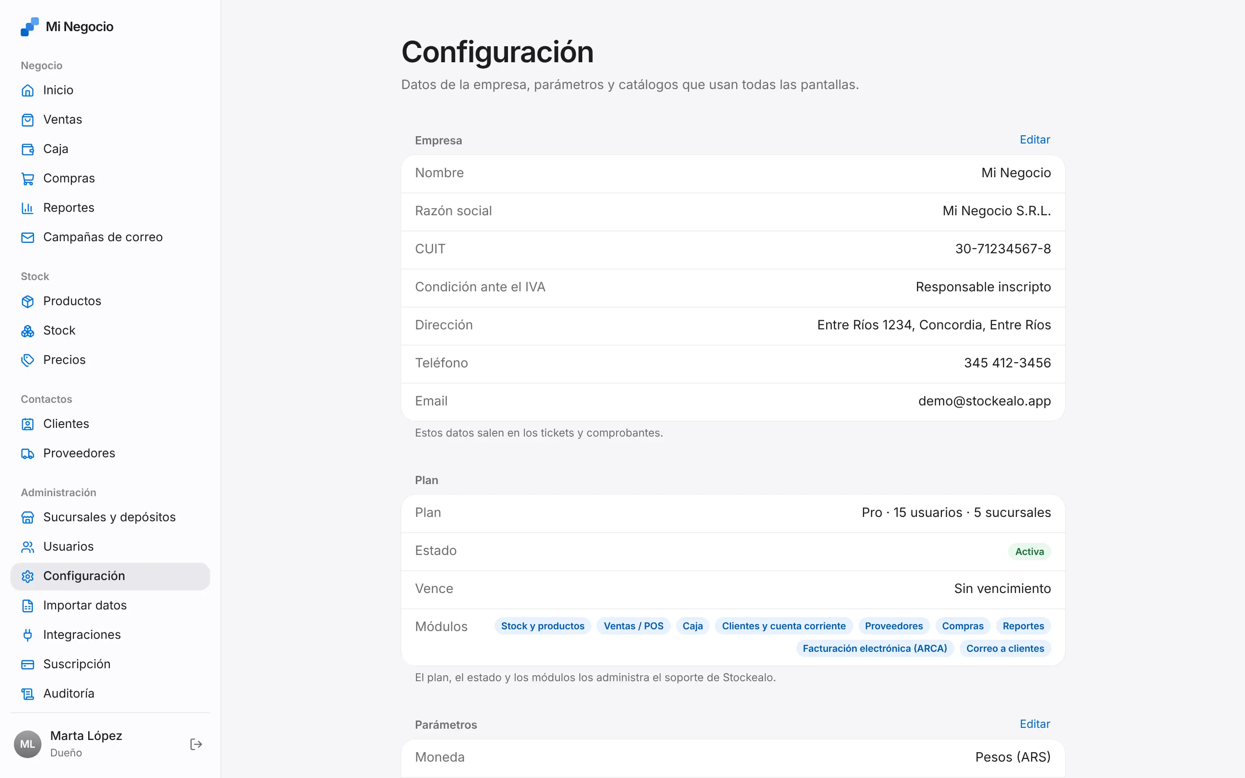Edit the Empresa section
This screenshot has height=778, width=1245.
point(1034,140)
